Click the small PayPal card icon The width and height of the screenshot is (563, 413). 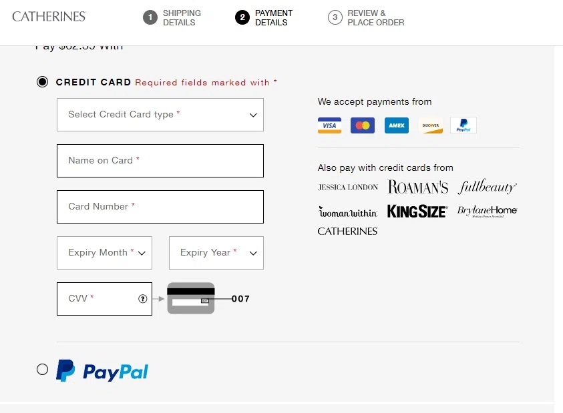[x=463, y=125]
